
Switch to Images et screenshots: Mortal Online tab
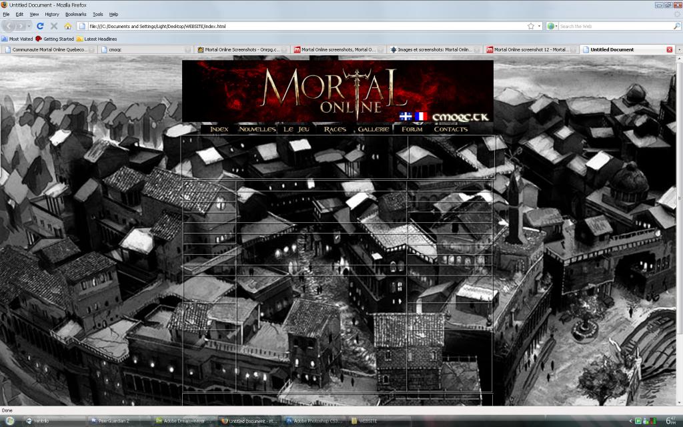tap(435, 49)
